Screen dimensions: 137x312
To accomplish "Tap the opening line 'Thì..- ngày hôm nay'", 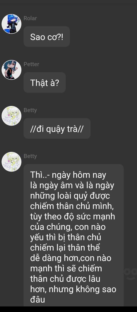I will [68, 175].
